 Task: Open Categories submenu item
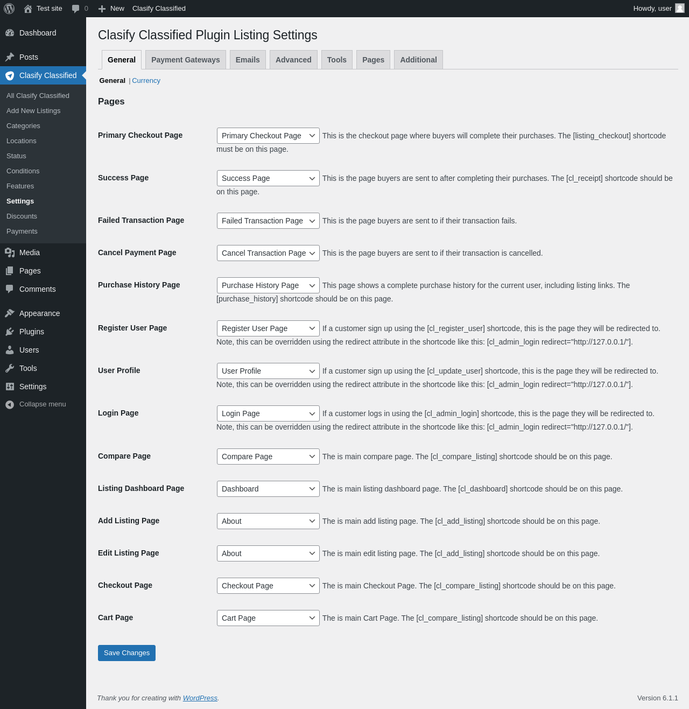tap(43, 126)
